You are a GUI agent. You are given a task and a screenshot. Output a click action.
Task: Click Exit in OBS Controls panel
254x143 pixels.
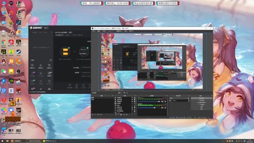coord(202,109)
